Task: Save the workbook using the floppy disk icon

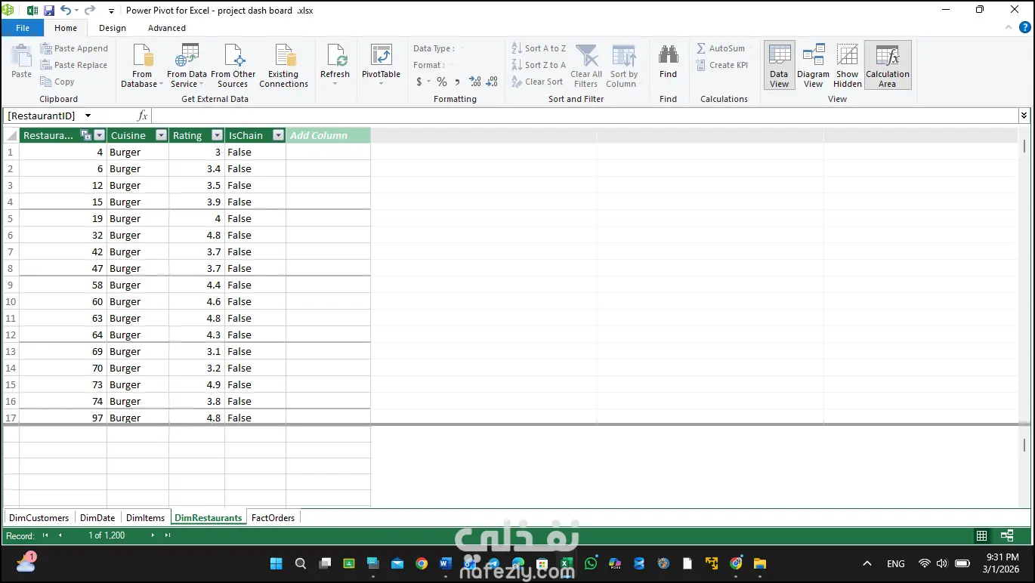Action: [x=49, y=11]
